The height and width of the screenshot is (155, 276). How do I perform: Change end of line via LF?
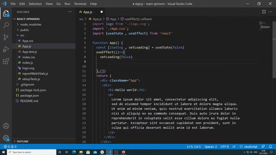(234, 146)
